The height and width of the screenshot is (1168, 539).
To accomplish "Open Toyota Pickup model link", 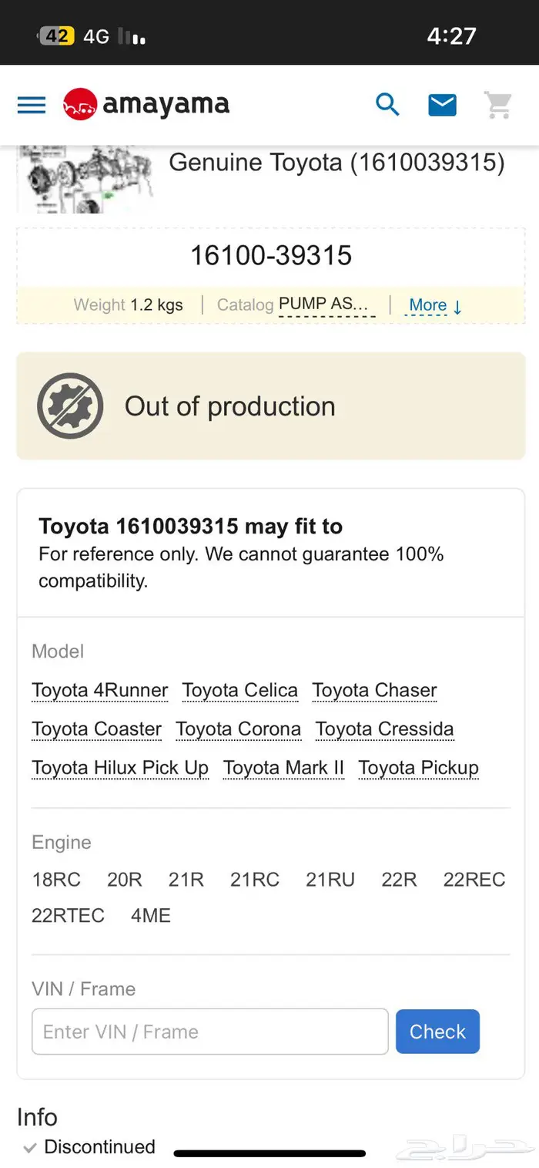I will pos(418,768).
